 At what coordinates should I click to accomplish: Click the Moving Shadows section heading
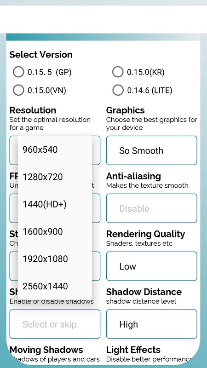[x=46, y=350]
